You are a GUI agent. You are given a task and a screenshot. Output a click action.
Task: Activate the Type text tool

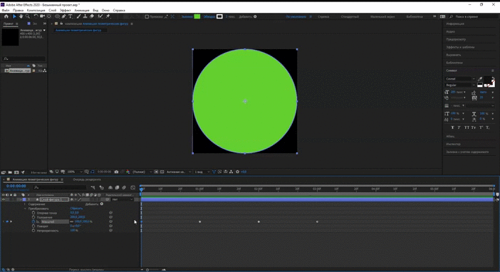(x=71, y=16)
